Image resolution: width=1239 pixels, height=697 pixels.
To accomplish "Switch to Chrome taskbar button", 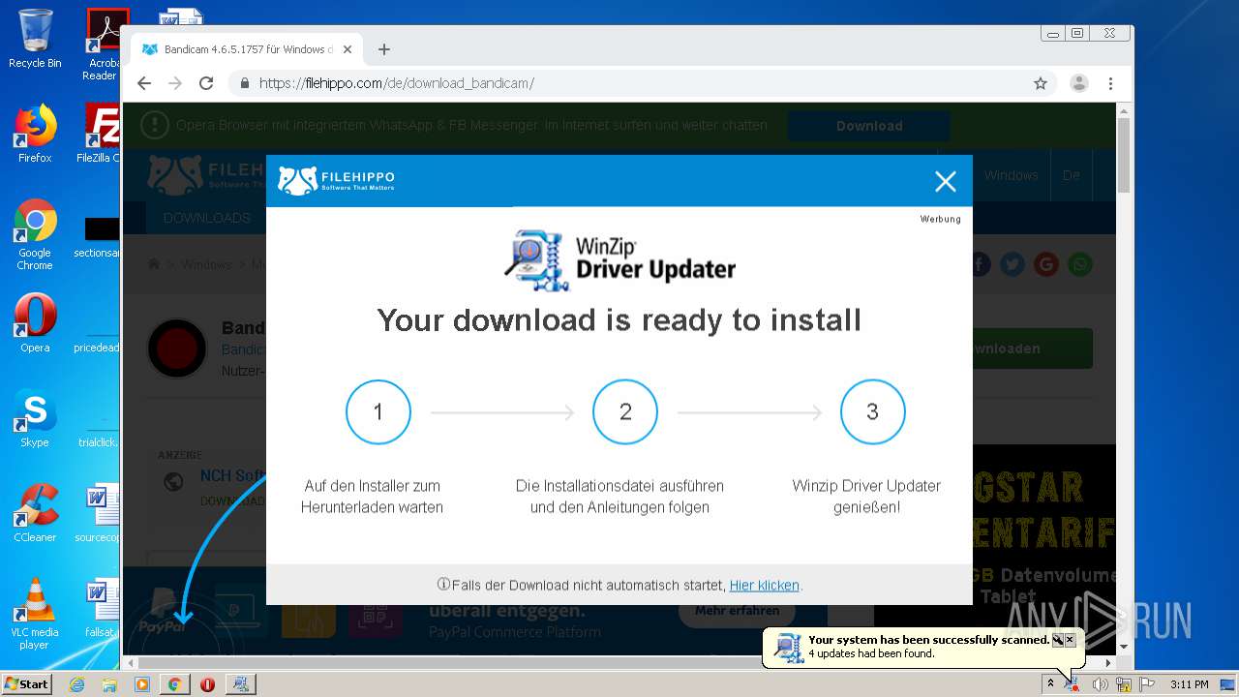I will click(174, 684).
